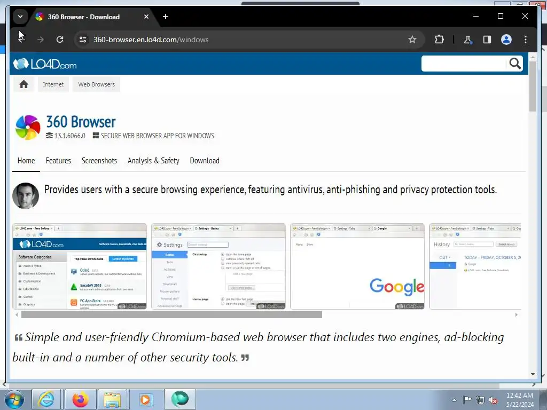The width and height of the screenshot is (547, 410).
Task: Open the Settings Basics screenshot thumbnail
Action: pyautogui.click(x=218, y=266)
